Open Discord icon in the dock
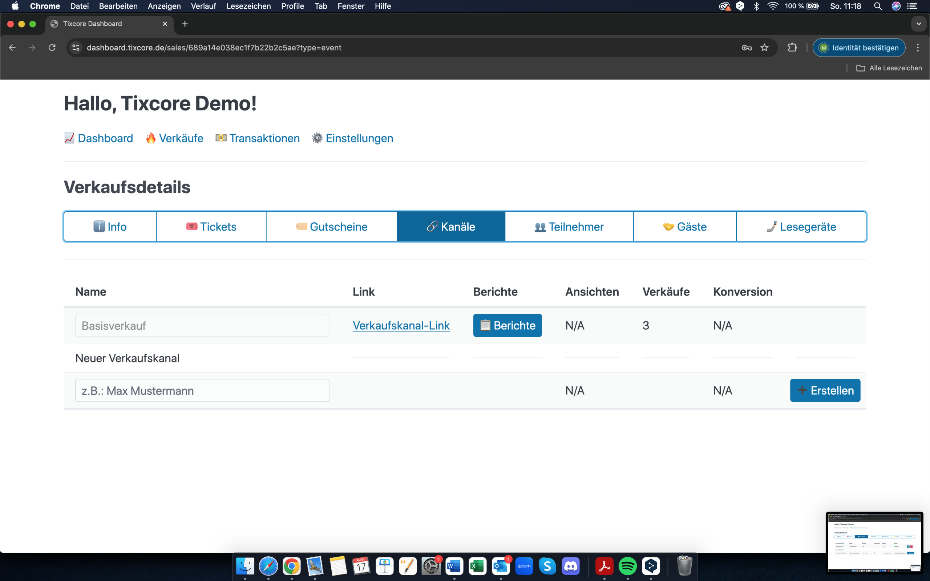The image size is (930, 581). (x=571, y=566)
